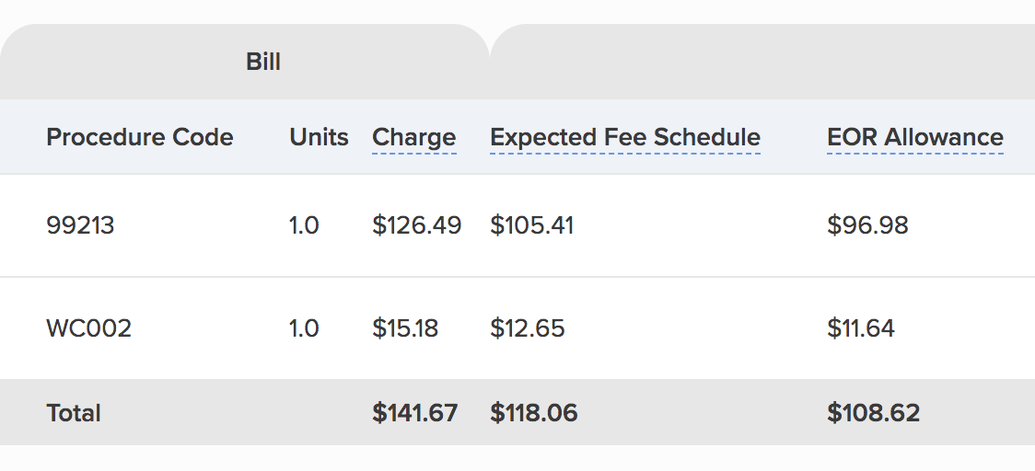Click the $118.06 total expected fee
Viewport: 1035px width, 471px height.
[x=533, y=413]
